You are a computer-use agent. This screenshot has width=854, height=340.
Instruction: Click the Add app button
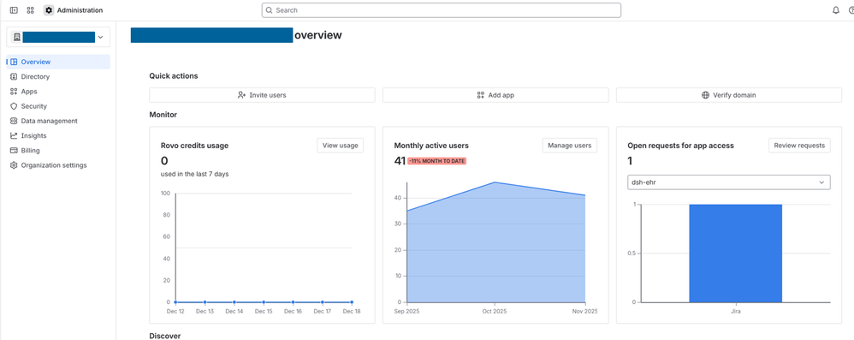click(x=495, y=95)
